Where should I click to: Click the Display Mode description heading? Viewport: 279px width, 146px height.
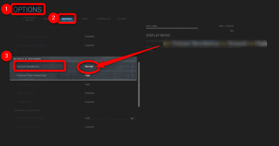point(158,35)
